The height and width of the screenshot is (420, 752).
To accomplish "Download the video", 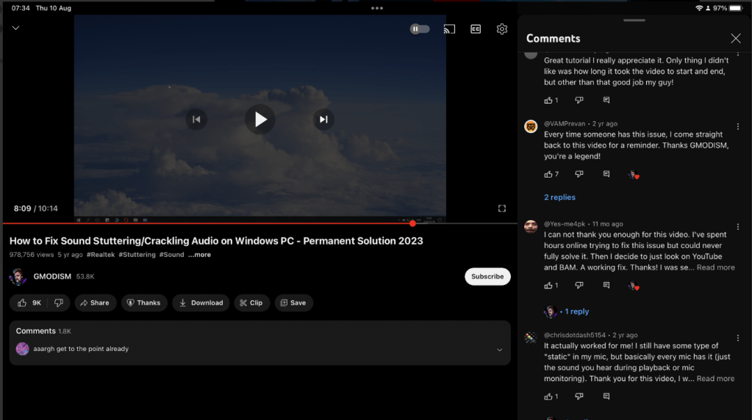I will [x=201, y=303].
